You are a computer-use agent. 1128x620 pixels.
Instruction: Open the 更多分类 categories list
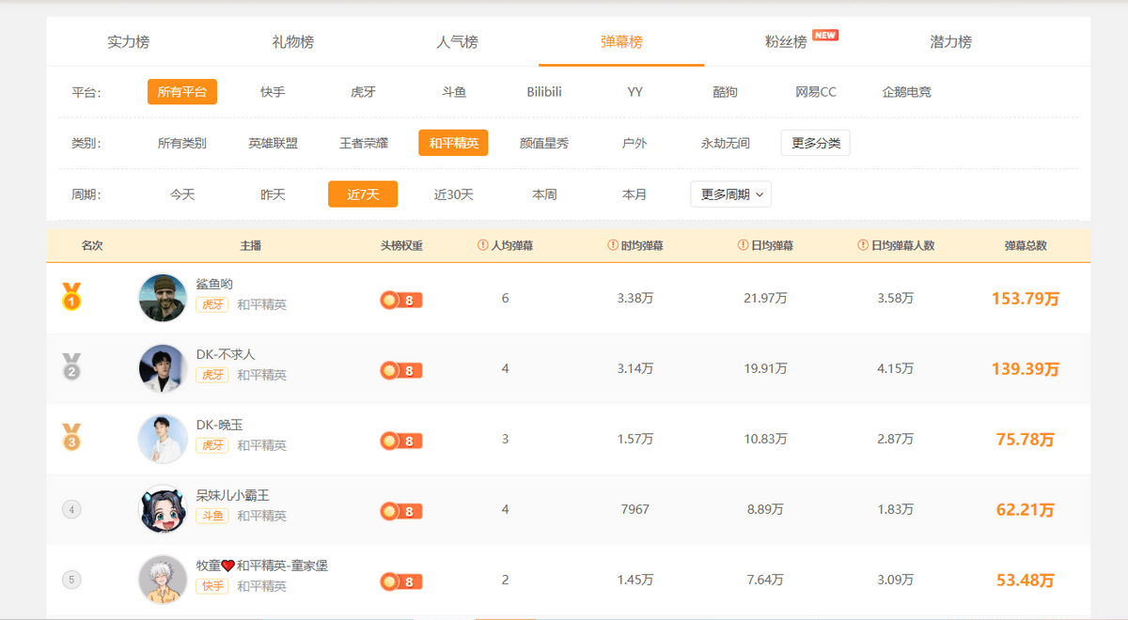(x=815, y=143)
